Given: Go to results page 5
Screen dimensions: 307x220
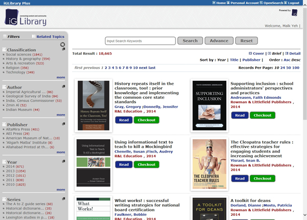Looking at the screenshot, I should tap(116, 68).
